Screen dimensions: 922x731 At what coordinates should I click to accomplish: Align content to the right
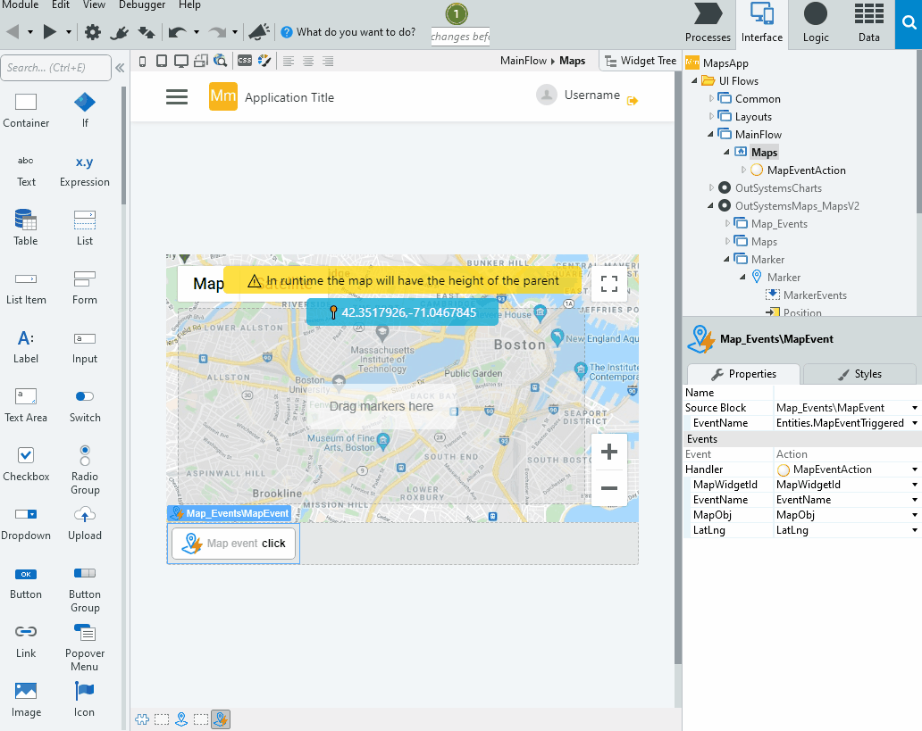click(328, 61)
